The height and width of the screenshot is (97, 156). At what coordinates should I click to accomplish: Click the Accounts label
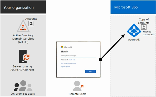click(x=31, y=19)
